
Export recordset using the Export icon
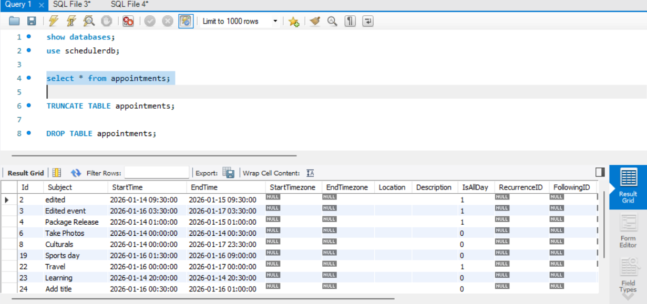coord(228,173)
